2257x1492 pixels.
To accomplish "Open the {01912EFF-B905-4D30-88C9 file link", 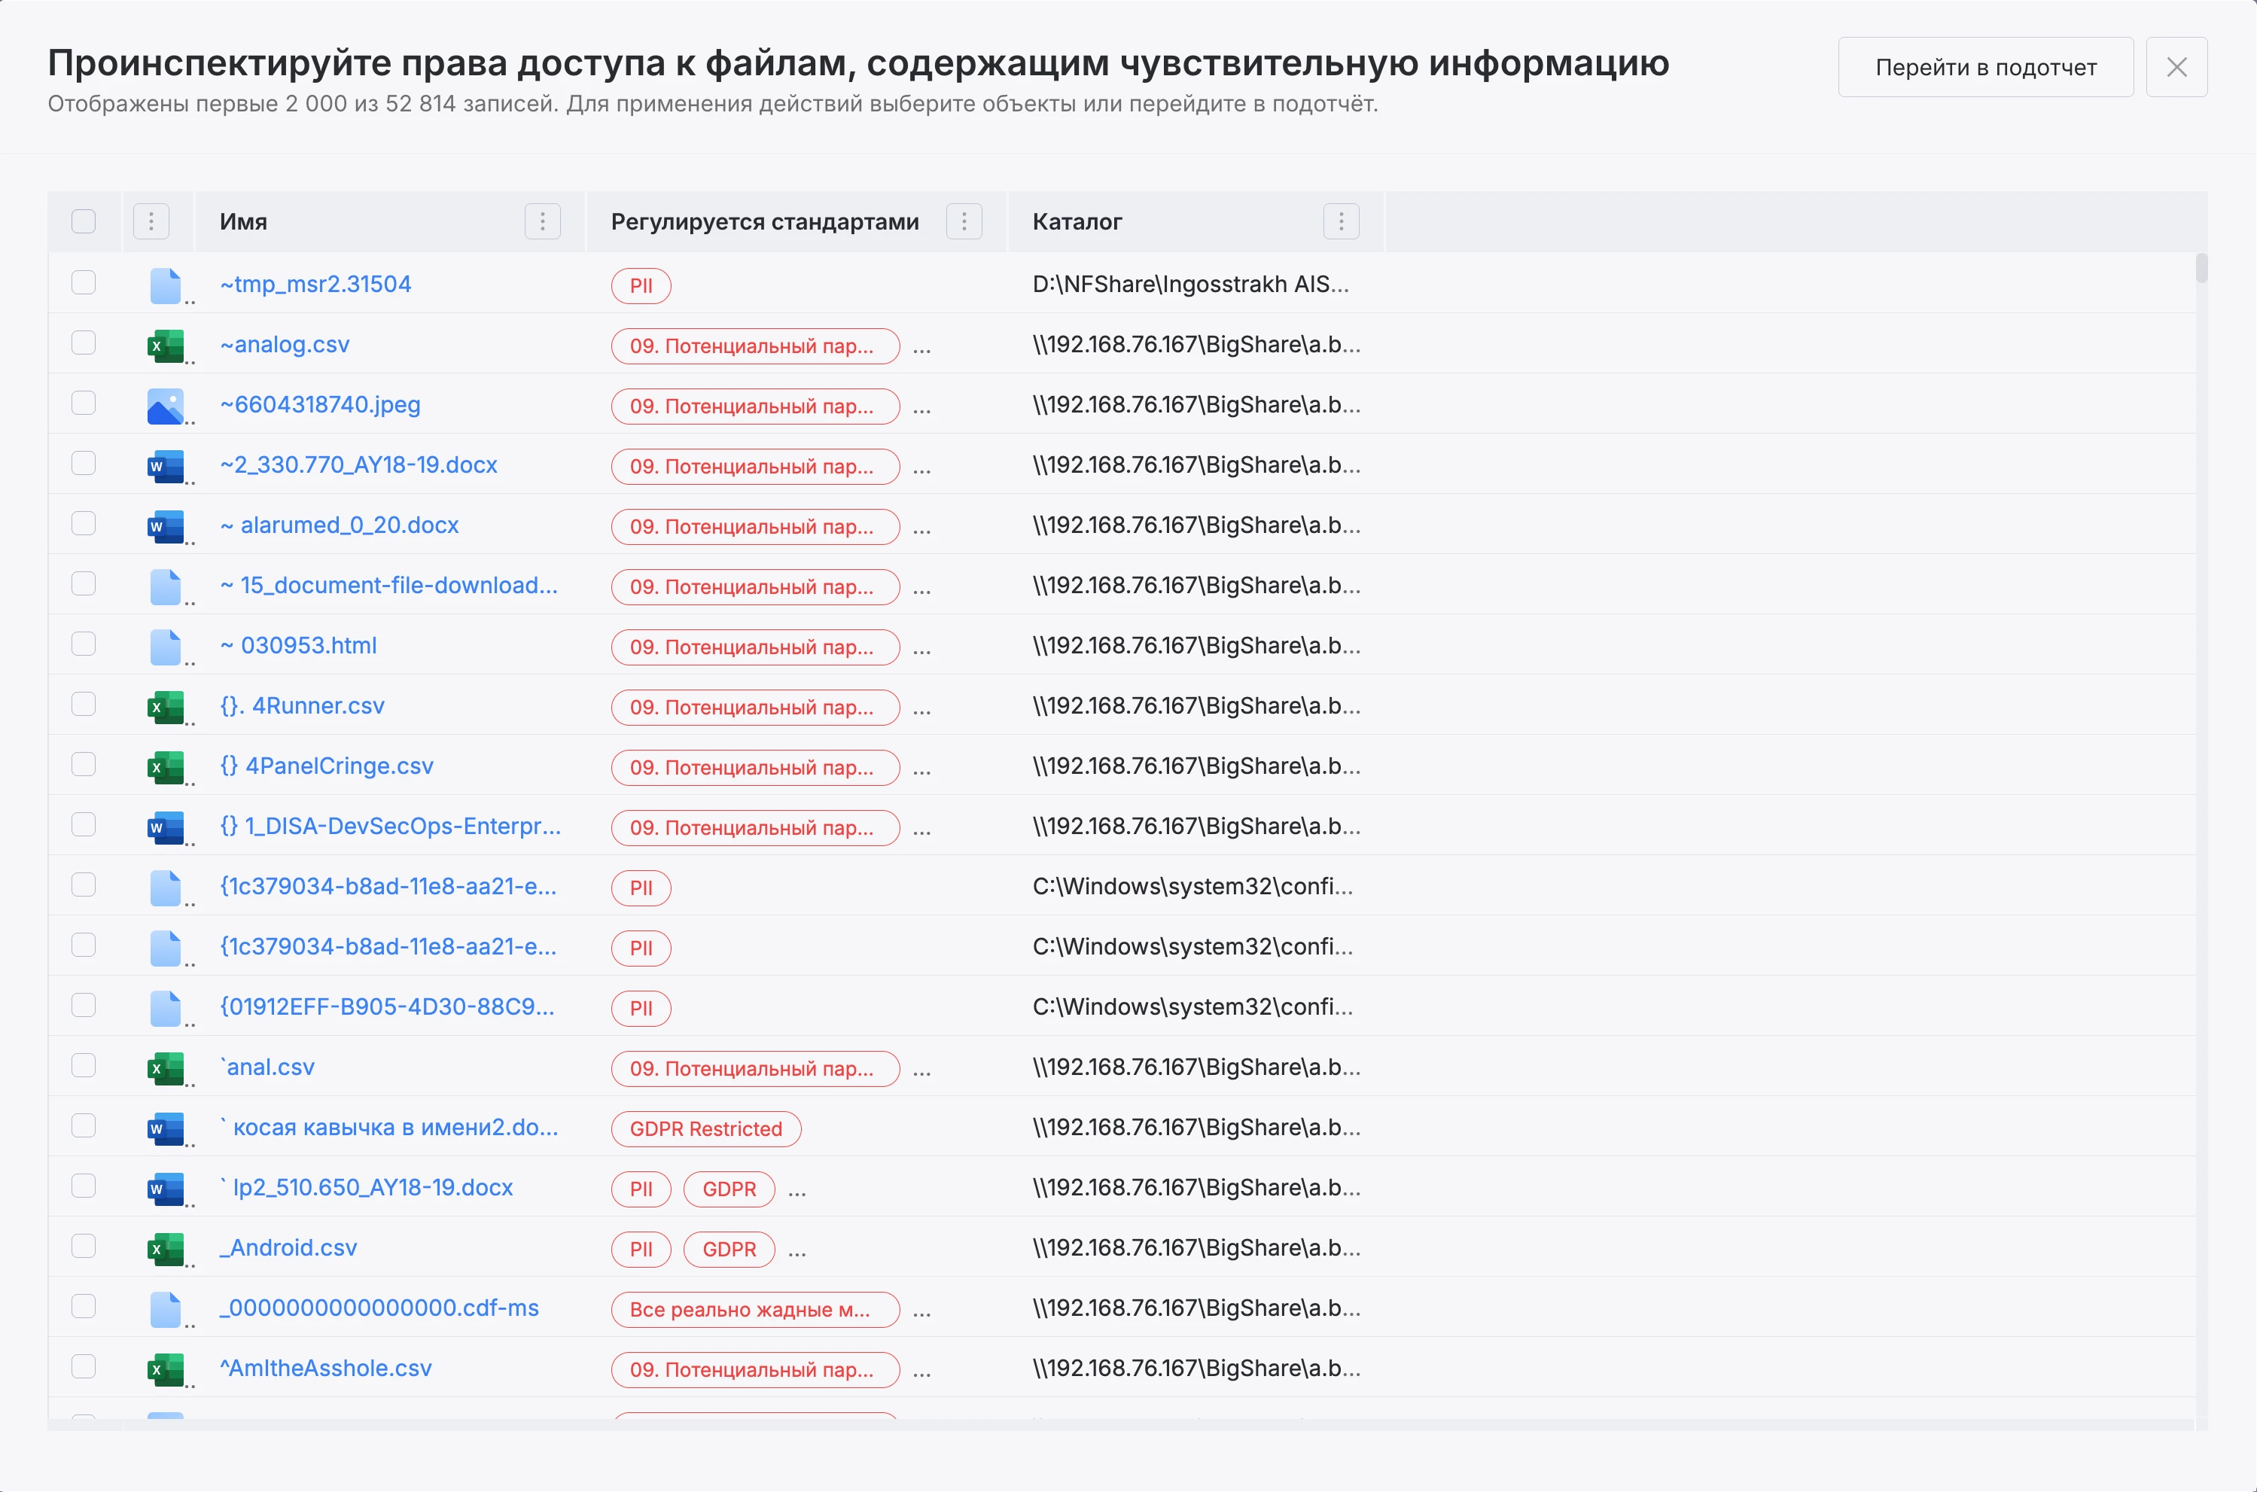I will tap(387, 1006).
